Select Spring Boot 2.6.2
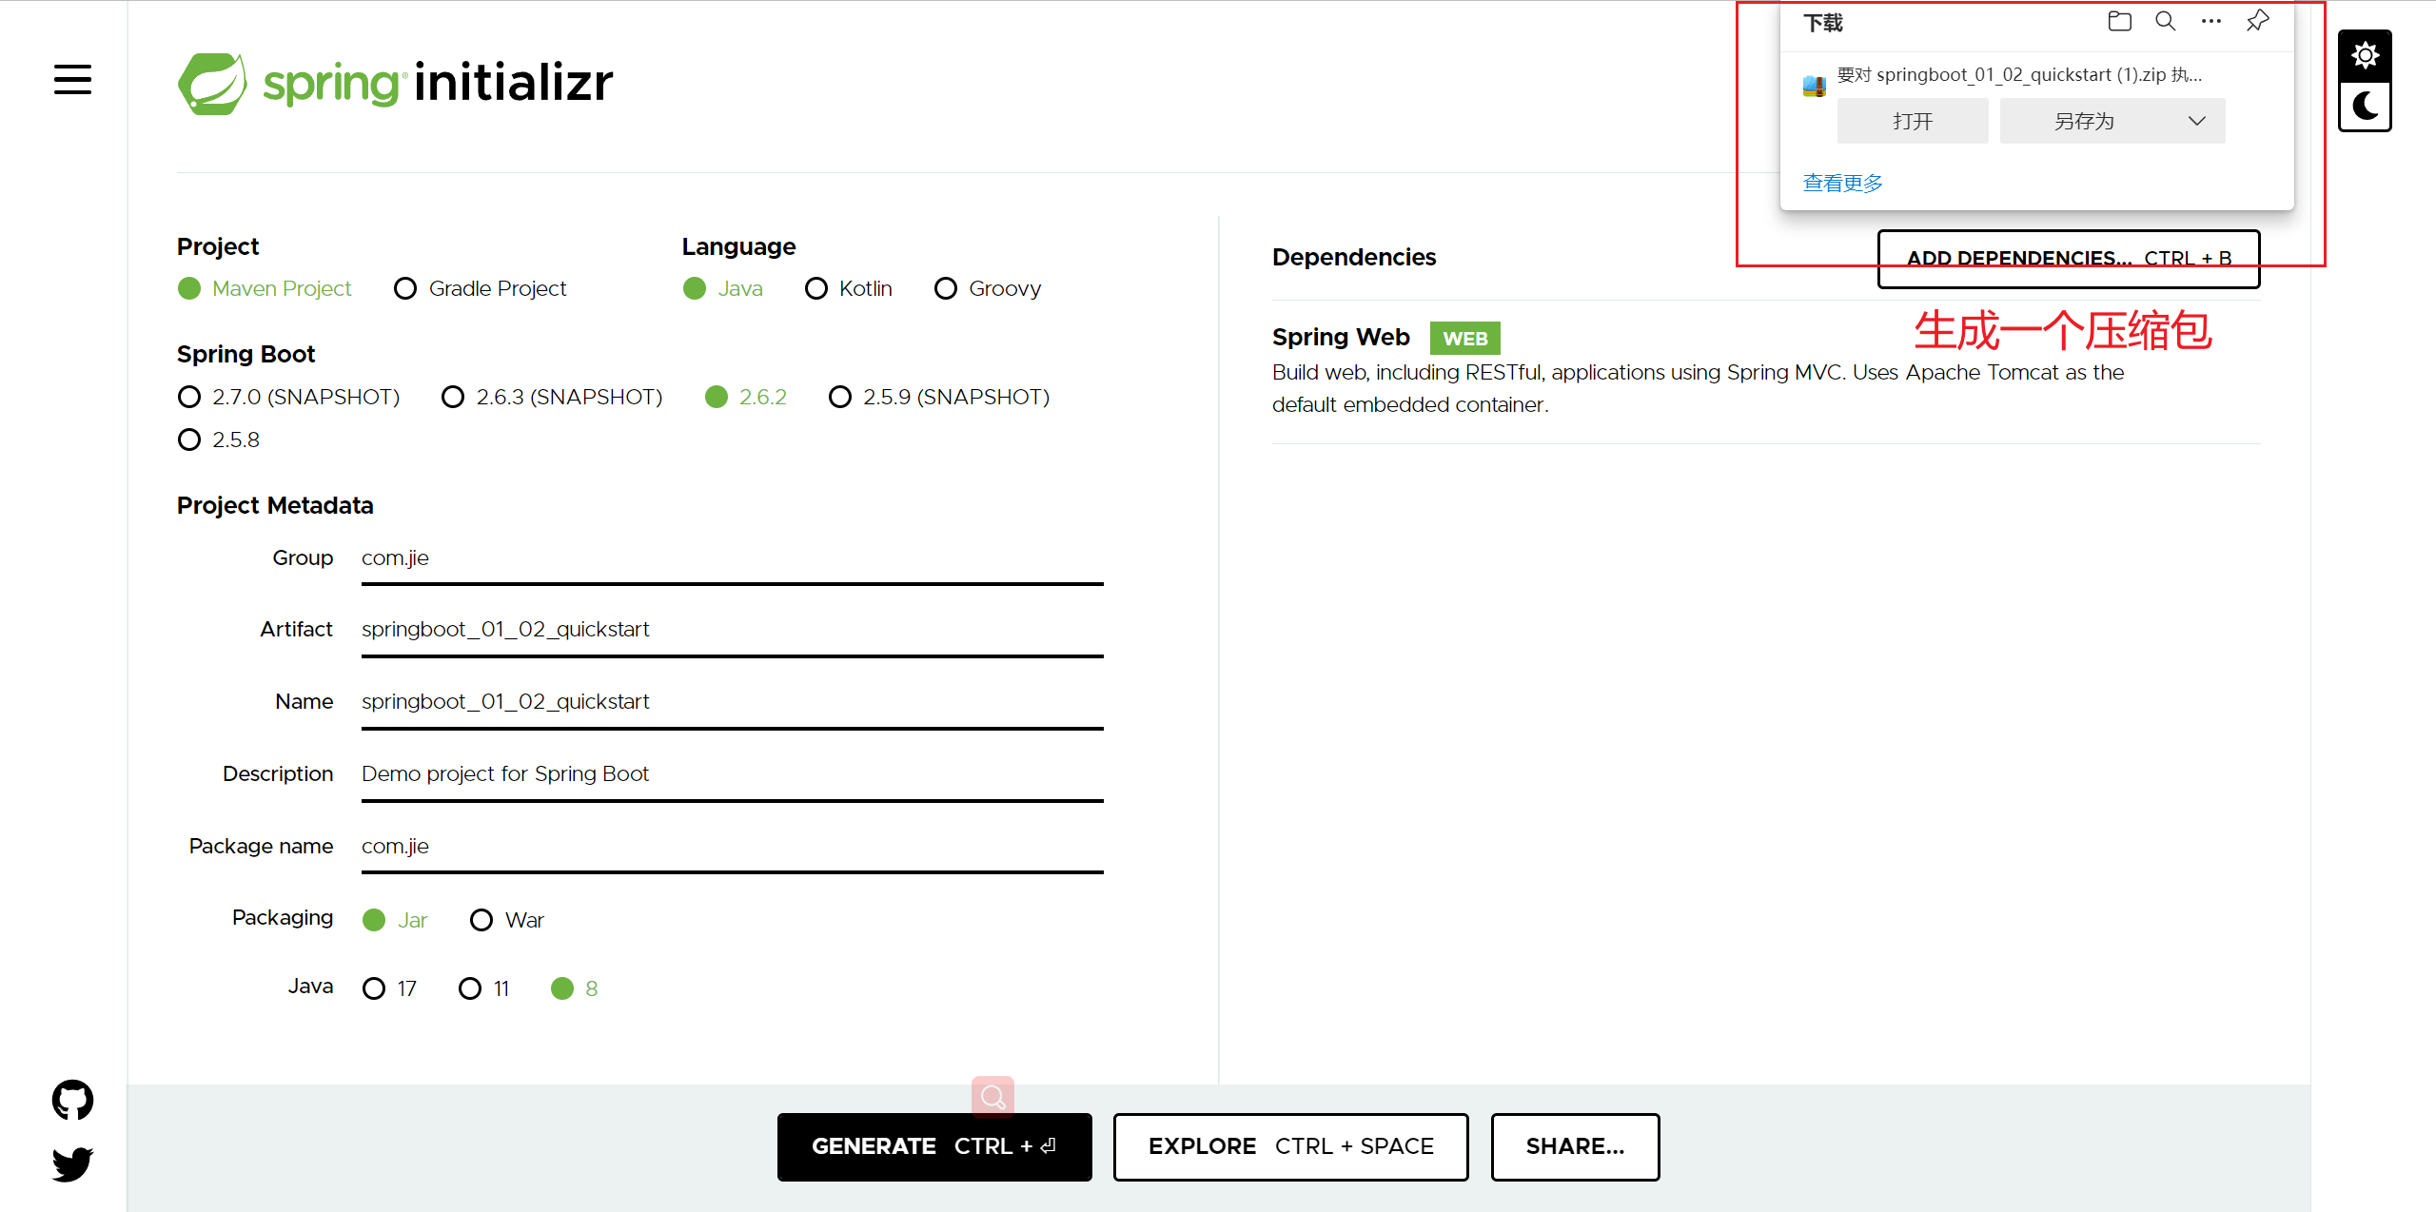 (746, 397)
